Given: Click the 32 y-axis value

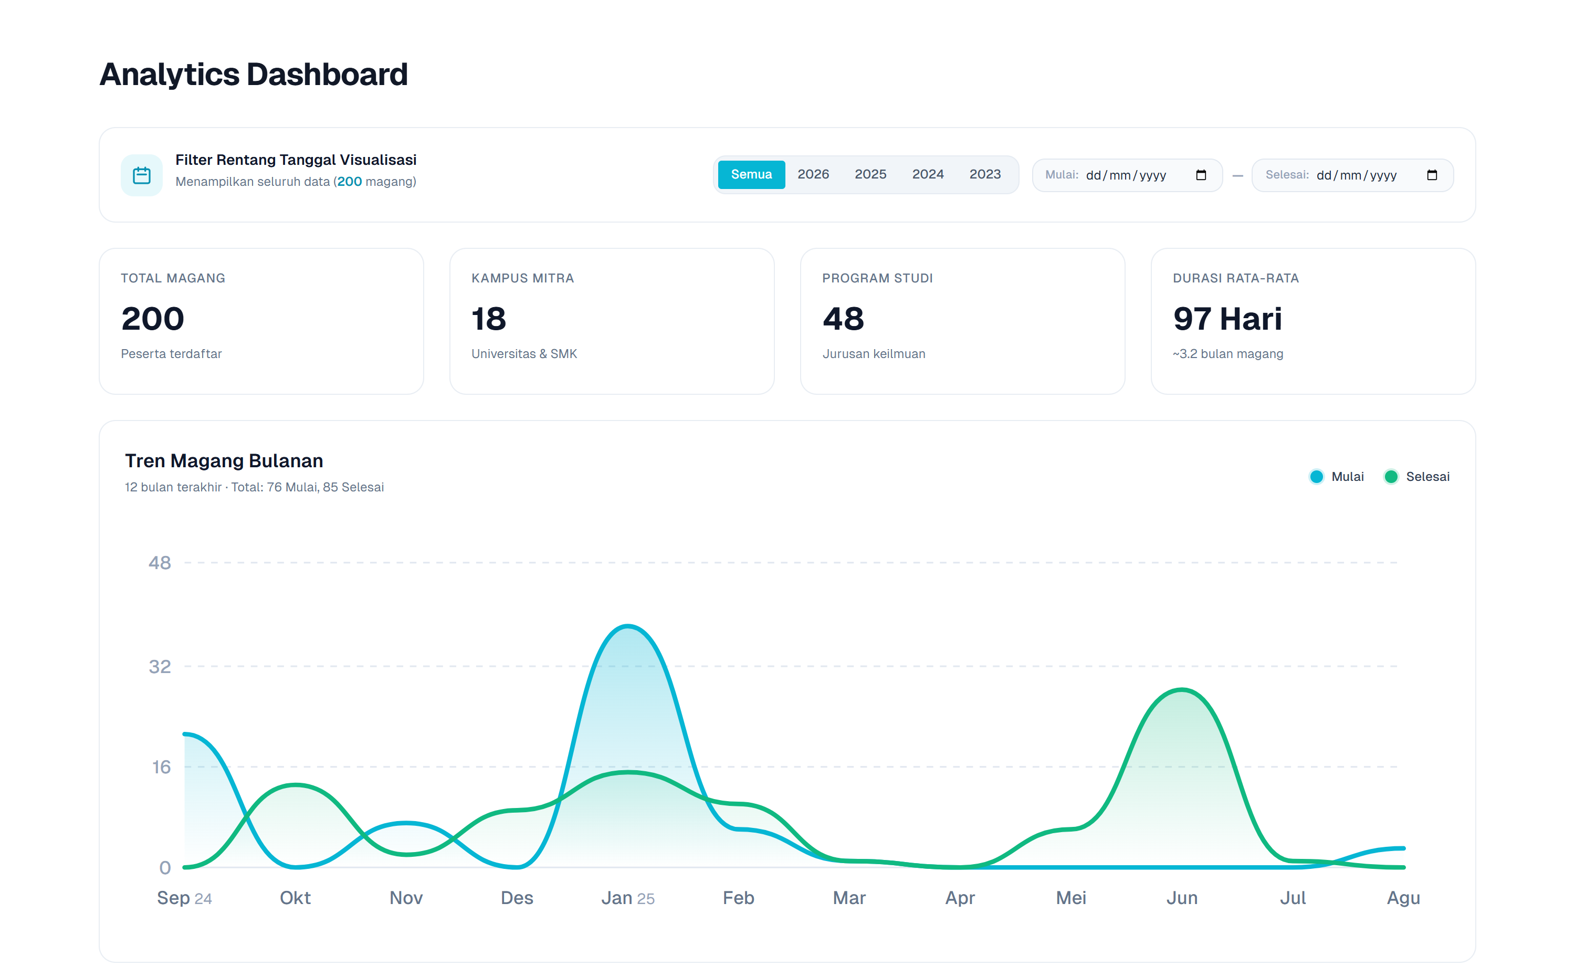Looking at the screenshot, I should (160, 667).
